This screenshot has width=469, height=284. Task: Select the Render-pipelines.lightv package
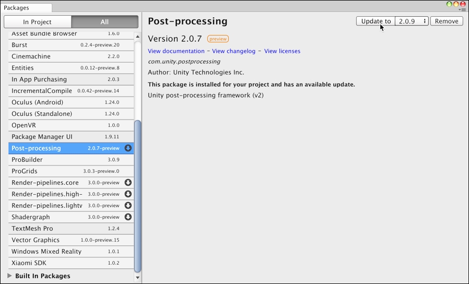pyautogui.click(x=71, y=205)
